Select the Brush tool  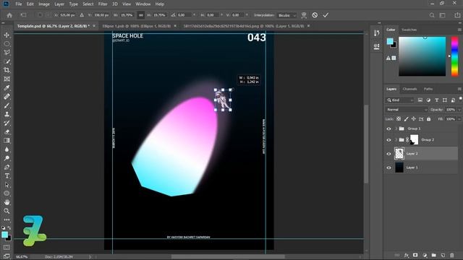[x=7, y=105]
